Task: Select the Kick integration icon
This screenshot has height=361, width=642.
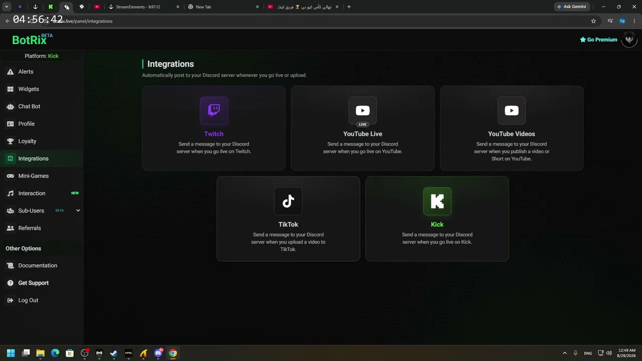Action: 437,202
